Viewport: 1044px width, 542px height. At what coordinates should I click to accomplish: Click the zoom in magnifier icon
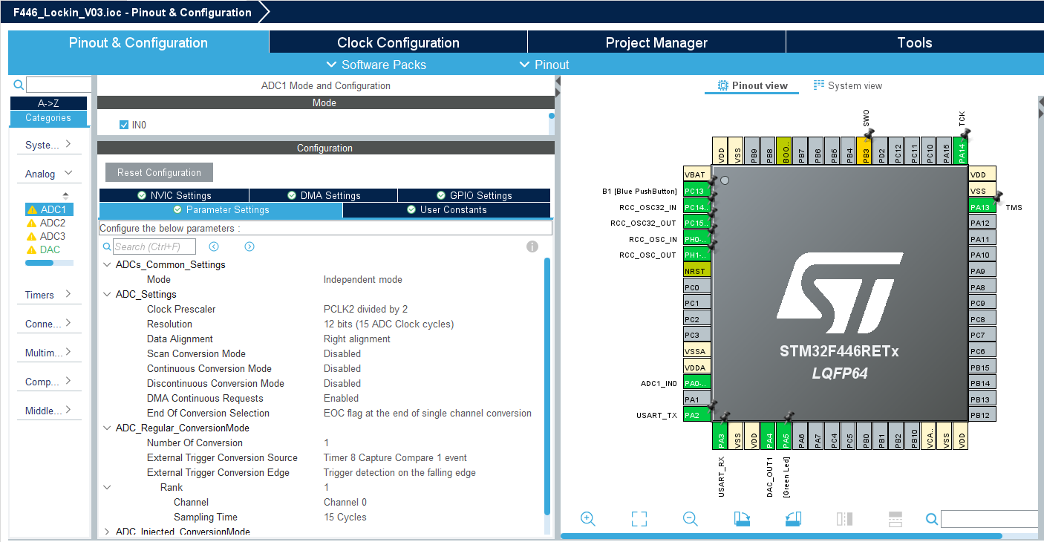point(588,519)
